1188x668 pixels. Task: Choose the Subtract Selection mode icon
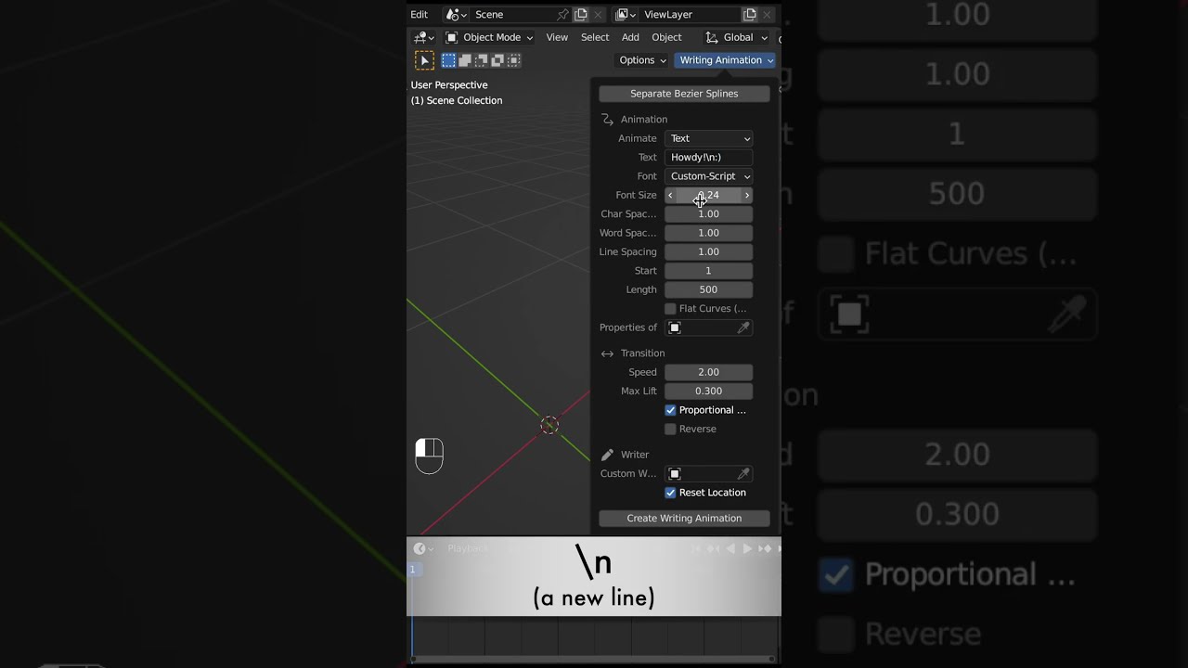pyautogui.click(x=482, y=60)
